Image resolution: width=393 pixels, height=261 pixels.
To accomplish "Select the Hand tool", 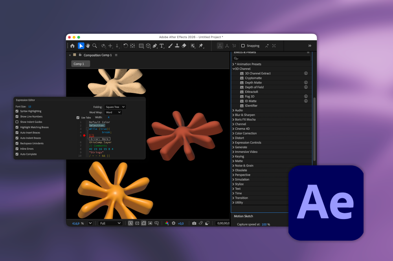I will click(x=88, y=46).
